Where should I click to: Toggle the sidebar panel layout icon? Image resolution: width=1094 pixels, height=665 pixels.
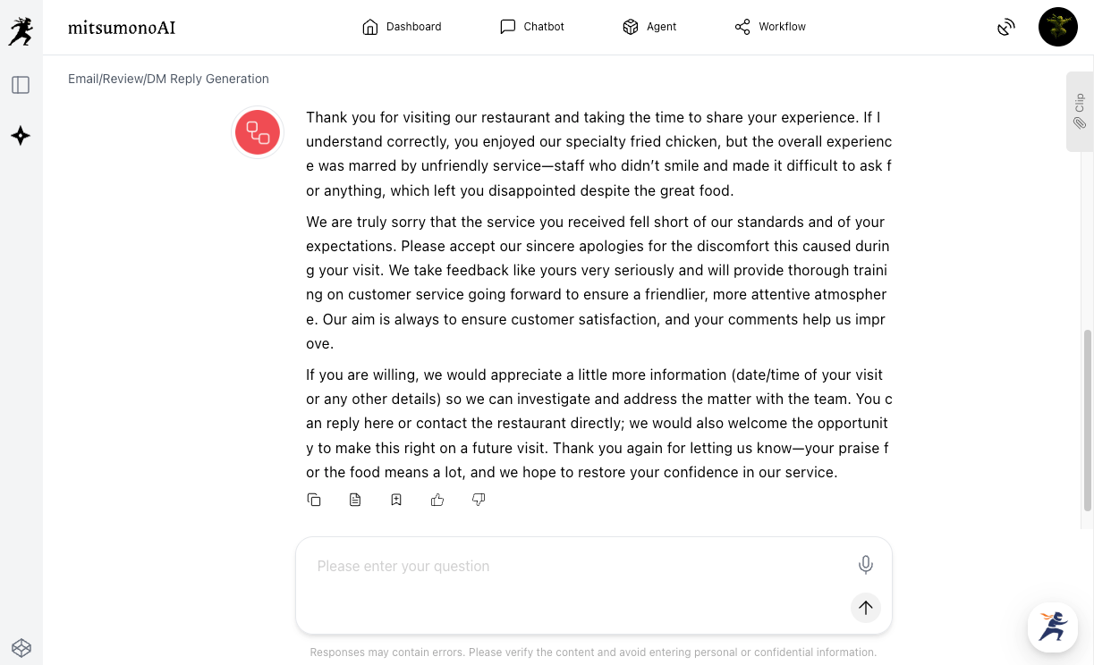tap(21, 85)
